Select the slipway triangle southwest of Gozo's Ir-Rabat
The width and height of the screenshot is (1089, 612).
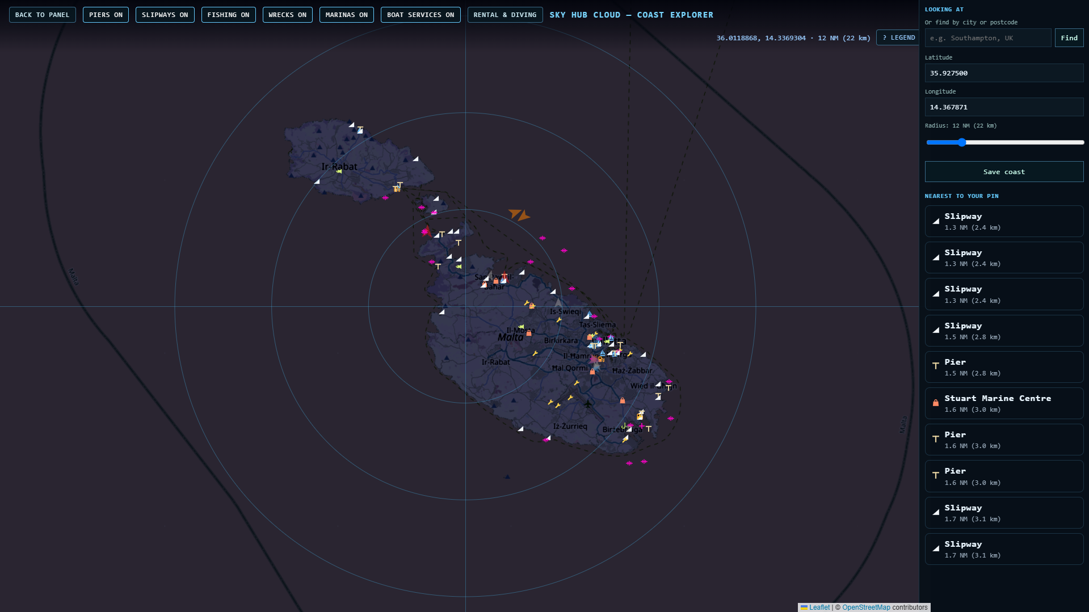click(317, 182)
